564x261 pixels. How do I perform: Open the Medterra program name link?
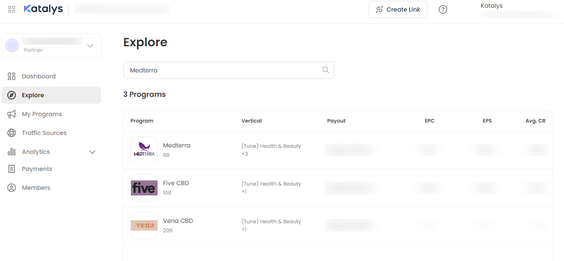[x=177, y=145]
